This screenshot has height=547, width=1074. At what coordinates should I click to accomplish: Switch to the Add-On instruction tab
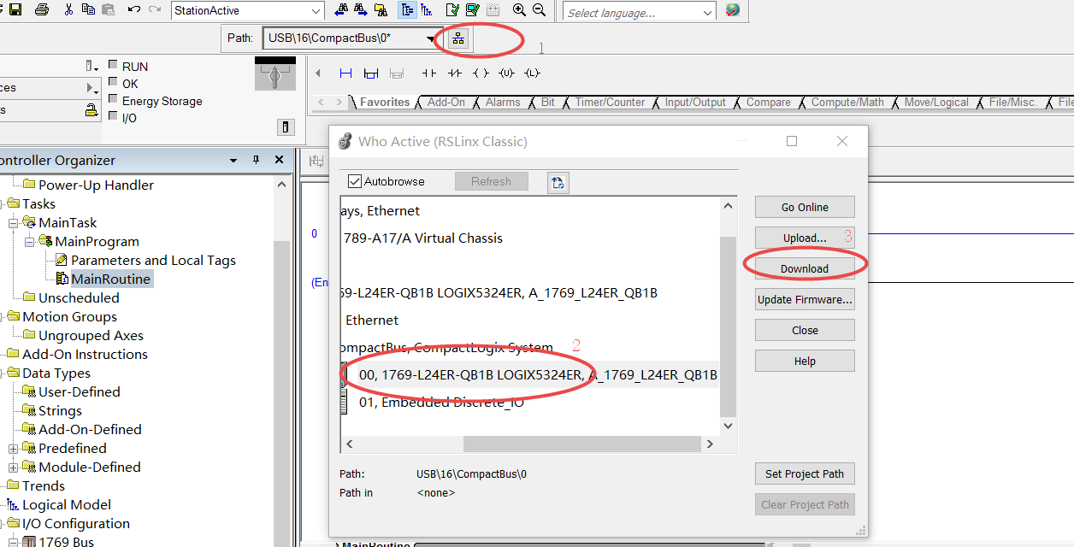click(x=446, y=102)
